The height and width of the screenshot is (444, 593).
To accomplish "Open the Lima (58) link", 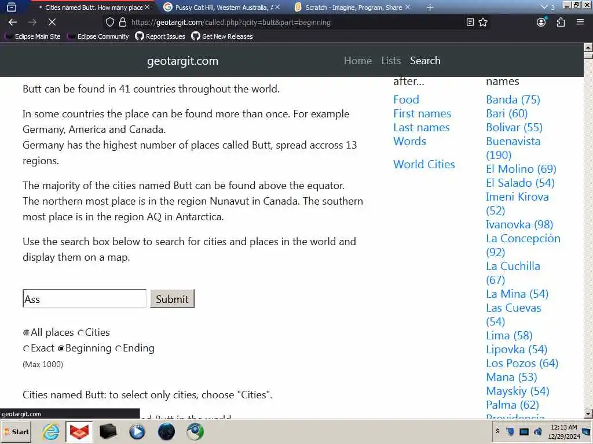I will point(510,335).
